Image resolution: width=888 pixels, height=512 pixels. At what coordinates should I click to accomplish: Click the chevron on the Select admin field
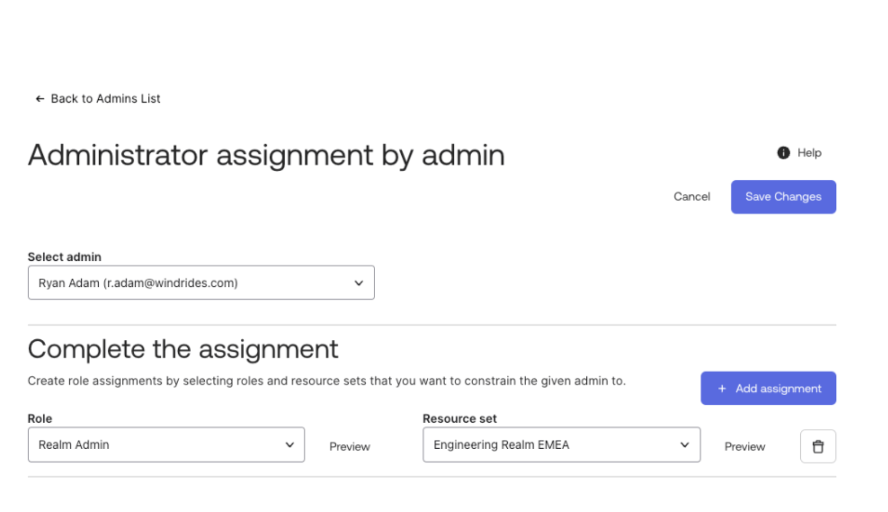click(358, 282)
